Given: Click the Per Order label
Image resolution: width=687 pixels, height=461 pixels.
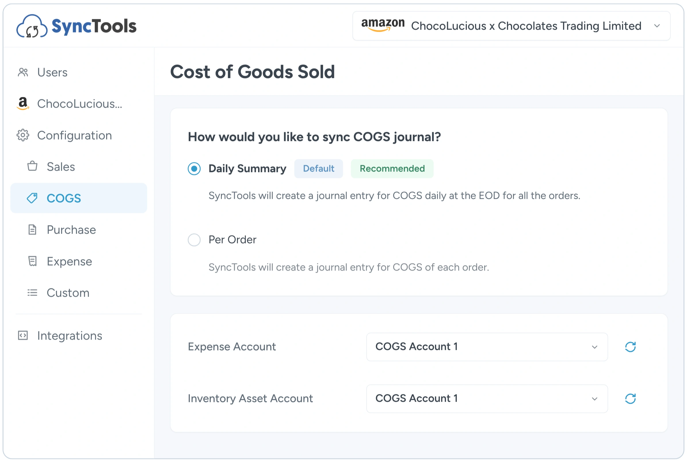Looking at the screenshot, I should point(232,240).
